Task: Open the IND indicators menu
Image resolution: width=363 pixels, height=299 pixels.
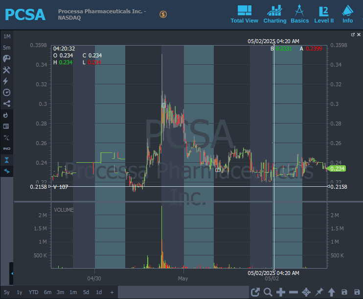Action: pos(6,149)
